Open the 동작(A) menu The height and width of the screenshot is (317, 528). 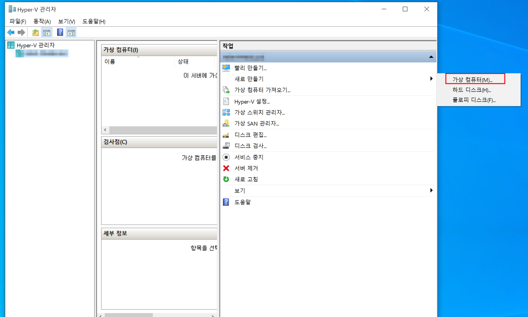[x=42, y=21]
